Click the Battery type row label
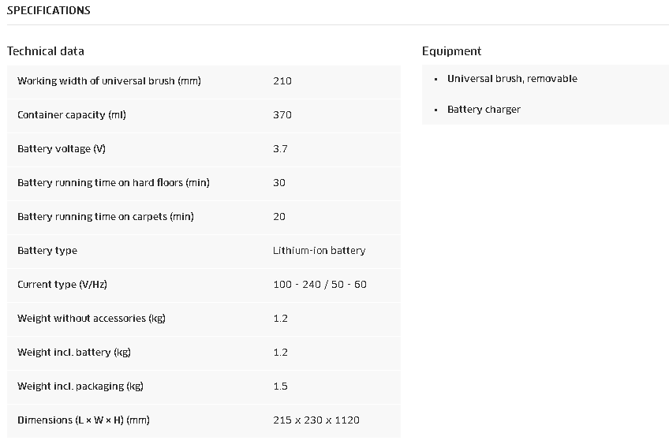669x448 pixels. 47,251
